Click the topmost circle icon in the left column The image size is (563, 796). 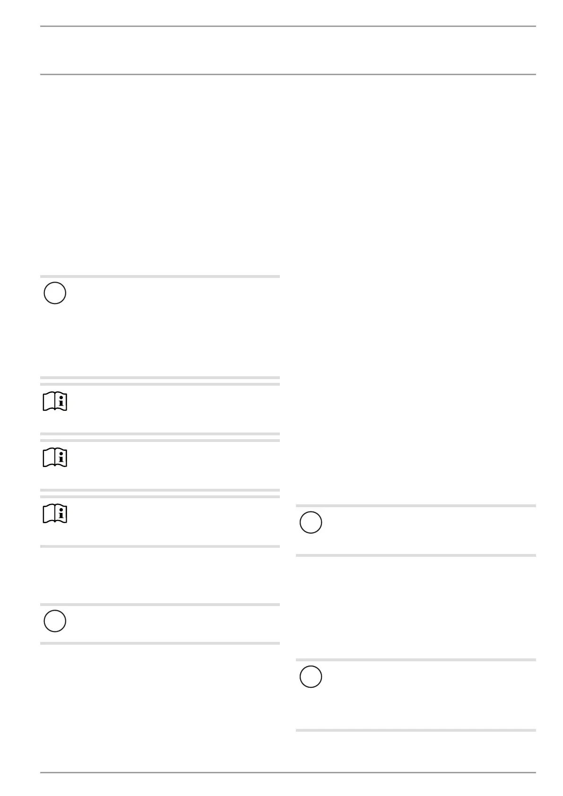coord(54,293)
